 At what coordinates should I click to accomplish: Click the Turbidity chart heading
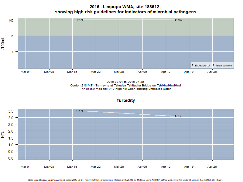pyautogui.click(x=126, y=100)
